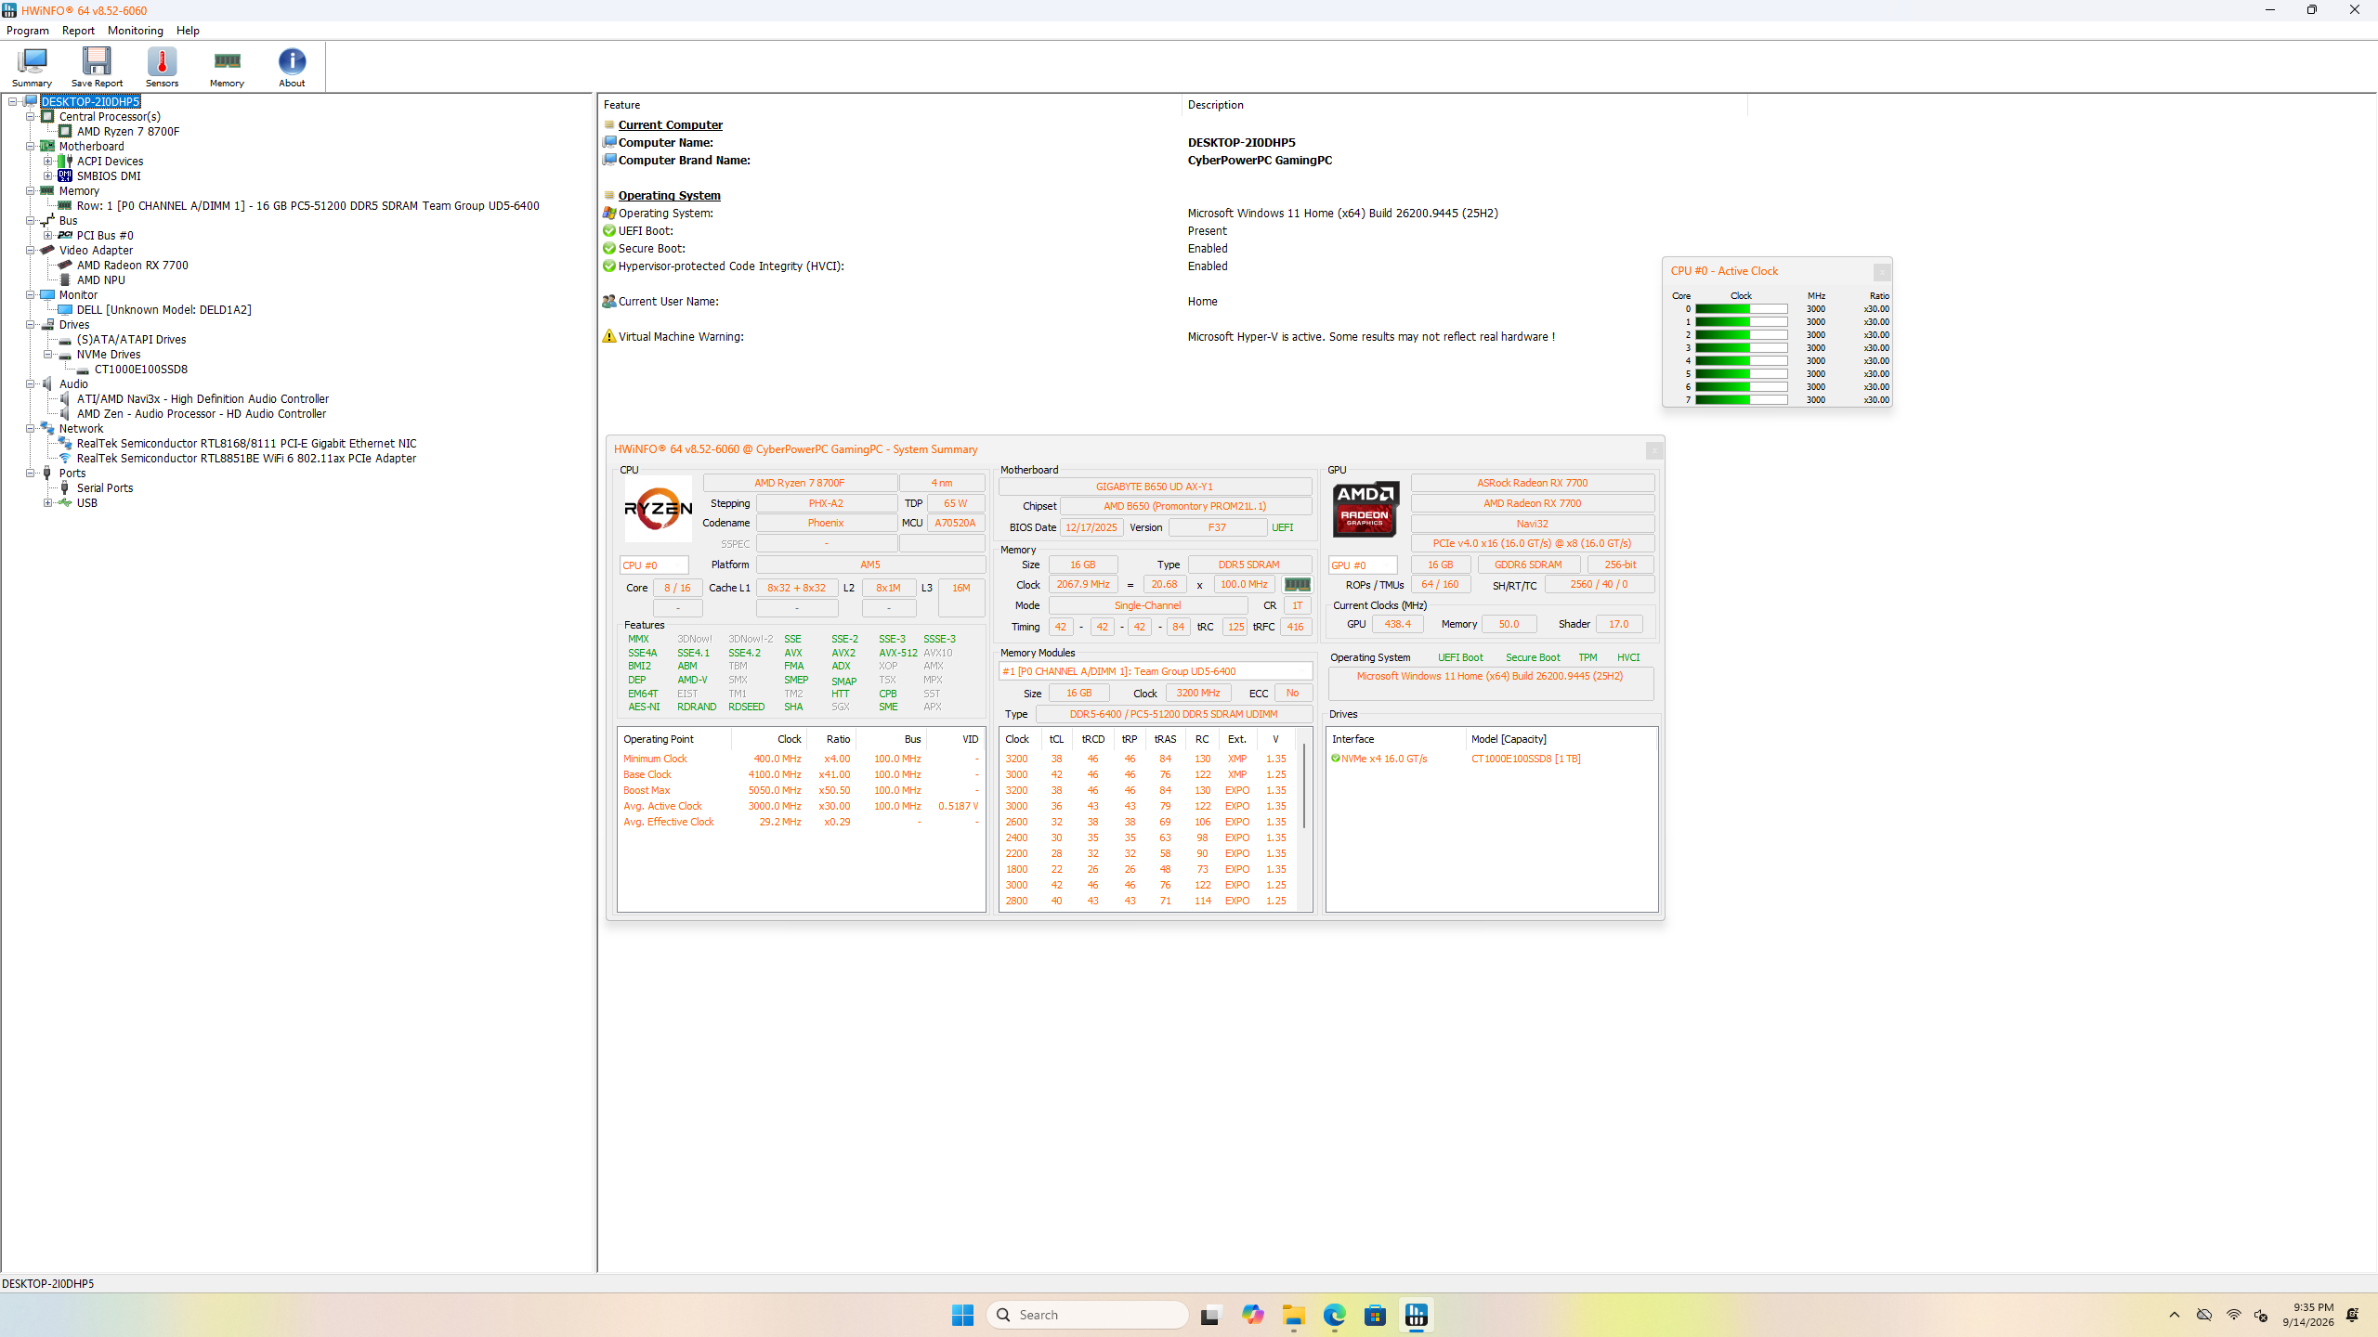
Task: Expand the USB node
Action: point(48,503)
